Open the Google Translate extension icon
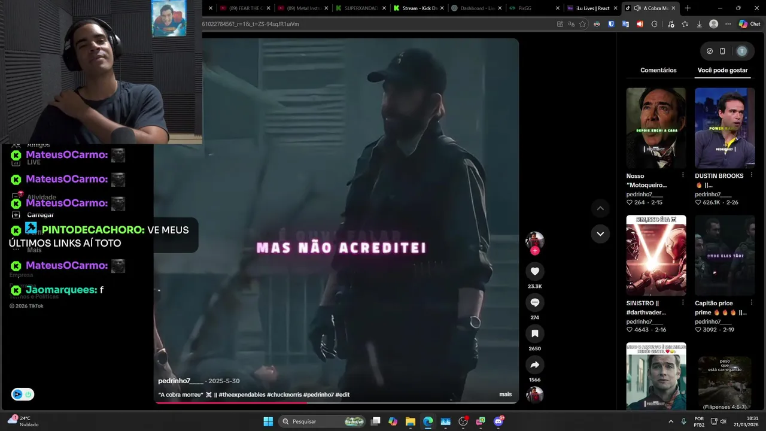Image resolution: width=766 pixels, height=431 pixels. click(x=625, y=24)
